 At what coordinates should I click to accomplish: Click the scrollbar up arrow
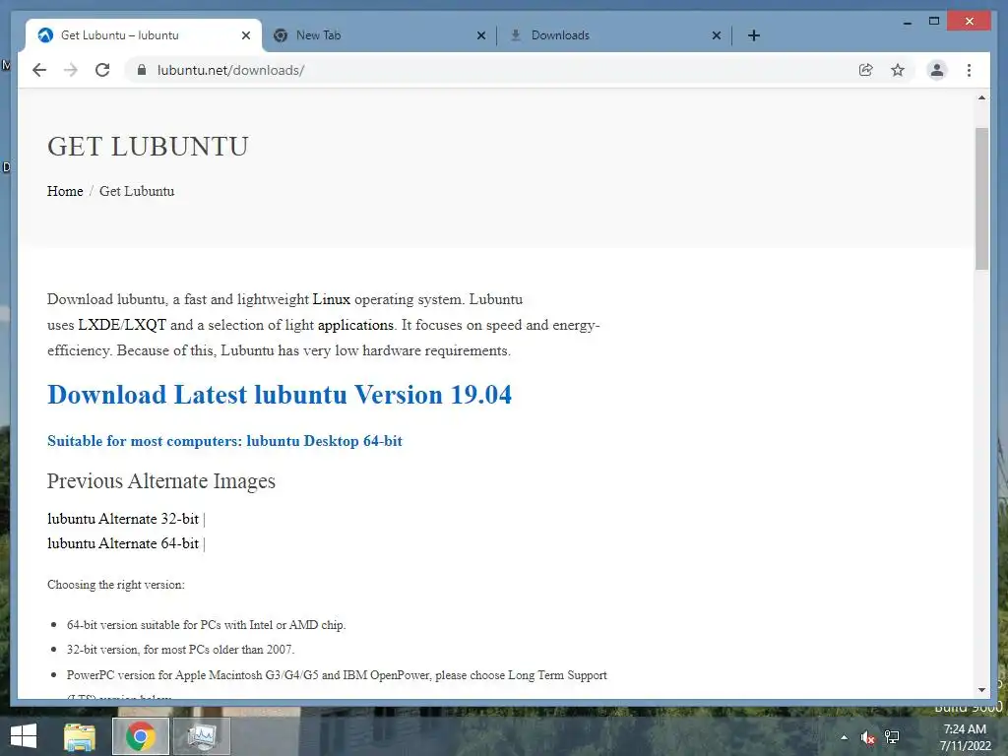point(981,97)
